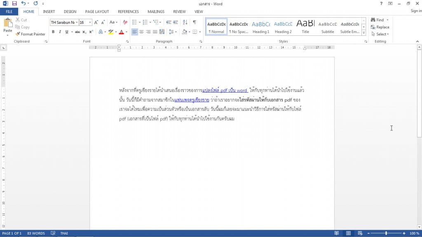Click the zoom slider handle
Image resolution: width=422 pixels, height=237 pixels.
coord(386,233)
